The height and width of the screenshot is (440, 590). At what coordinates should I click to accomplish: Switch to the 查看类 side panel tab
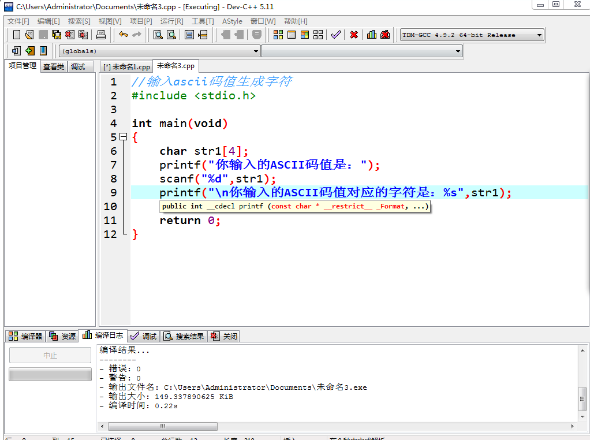54,67
